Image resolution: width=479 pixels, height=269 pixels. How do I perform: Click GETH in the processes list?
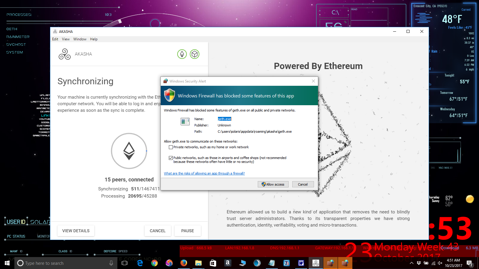pos(12,29)
